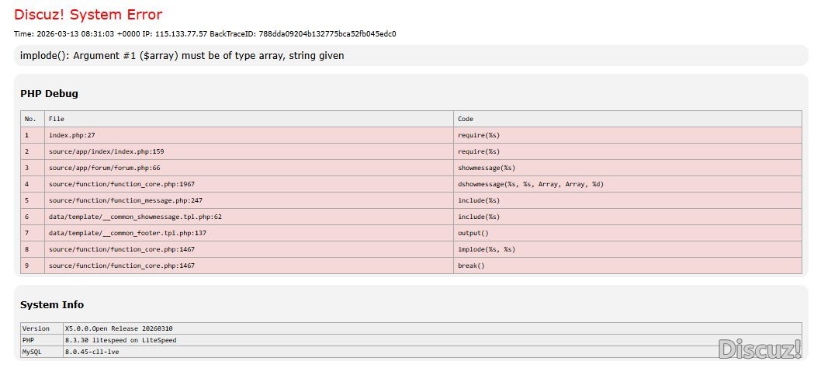Click the dshowmessage code cell

tap(530, 184)
